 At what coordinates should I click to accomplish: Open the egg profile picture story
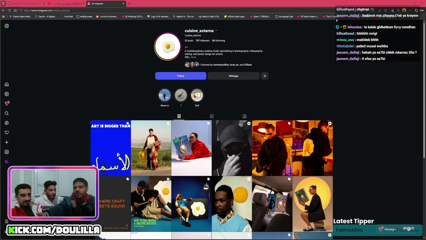click(167, 46)
